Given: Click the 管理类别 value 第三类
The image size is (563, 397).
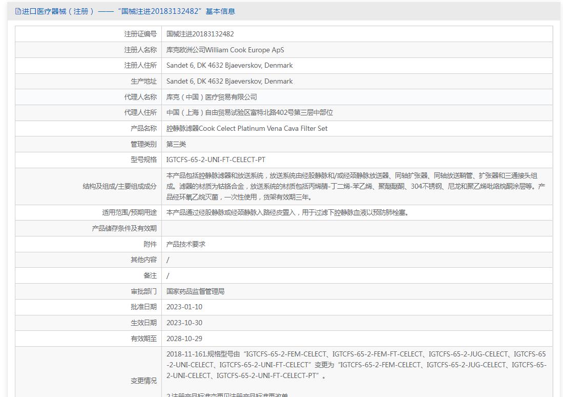Looking at the screenshot, I should [176, 144].
